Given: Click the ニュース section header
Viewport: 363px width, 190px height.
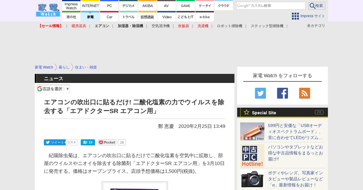Looking at the screenshot, I should [x=135, y=78].
